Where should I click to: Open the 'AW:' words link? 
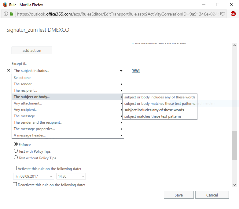pos(136,71)
